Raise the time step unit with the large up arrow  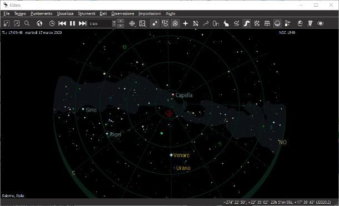coord(121,21)
